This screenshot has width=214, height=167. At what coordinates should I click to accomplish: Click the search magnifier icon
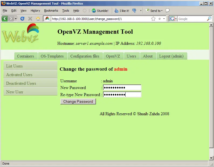point(209,19)
